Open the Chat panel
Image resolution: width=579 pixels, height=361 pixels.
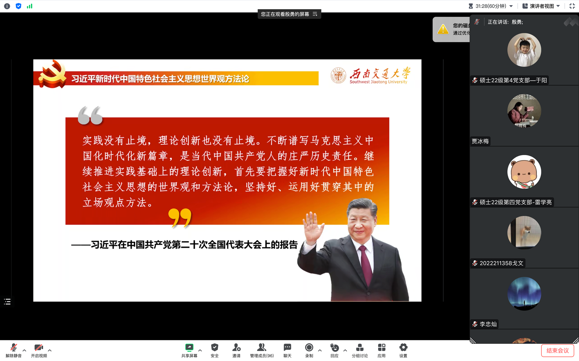(287, 350)
